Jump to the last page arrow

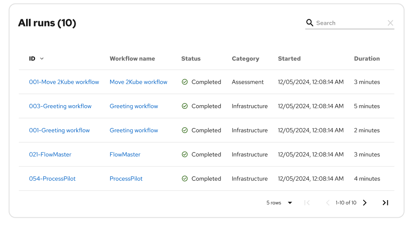pos(385,203)
